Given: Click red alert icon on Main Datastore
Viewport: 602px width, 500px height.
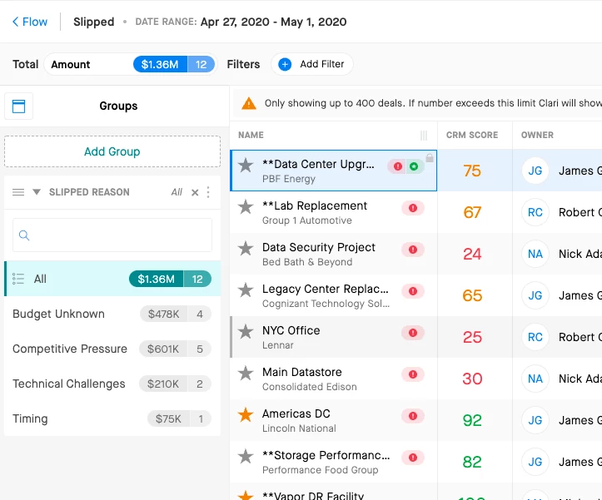Looking at the screenshot, I should 413,374.
